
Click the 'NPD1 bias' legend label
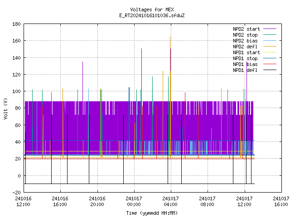[245, 64]
